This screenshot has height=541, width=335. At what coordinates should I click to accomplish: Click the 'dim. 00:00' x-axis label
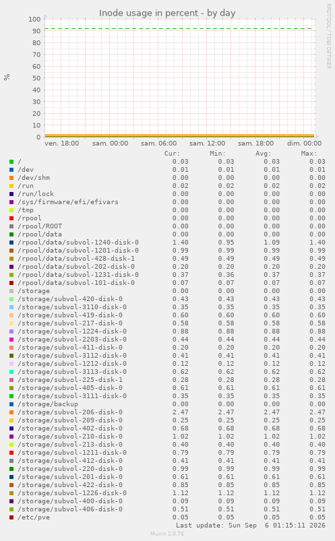coord(304,144)
